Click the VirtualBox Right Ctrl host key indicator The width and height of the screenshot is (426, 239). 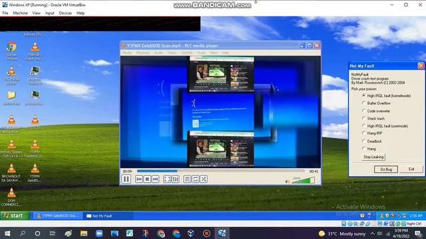[414, 224]
